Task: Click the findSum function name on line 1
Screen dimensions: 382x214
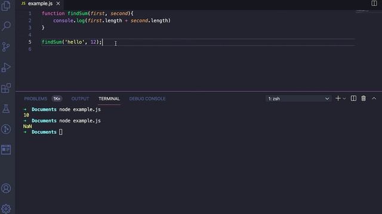Action: click(78, 14)
